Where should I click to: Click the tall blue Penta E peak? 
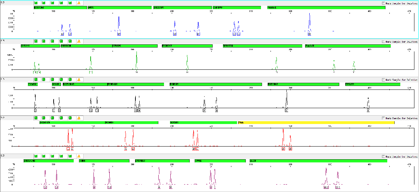click(309, 23)
